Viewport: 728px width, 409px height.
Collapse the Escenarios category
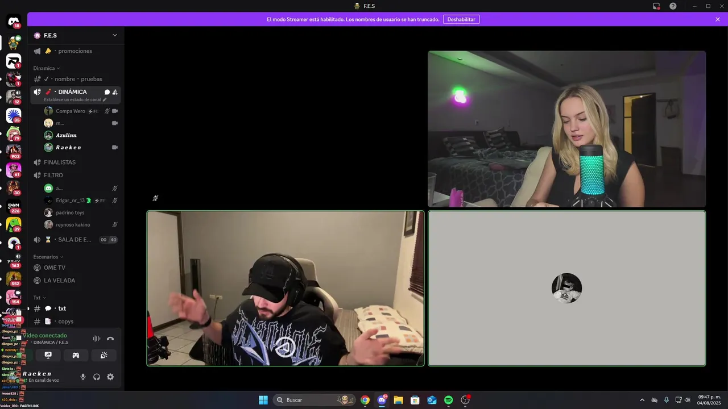48,257
